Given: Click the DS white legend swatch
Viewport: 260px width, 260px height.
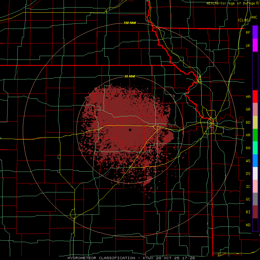Looking at the screenshot, I should (x=255, y=173).
